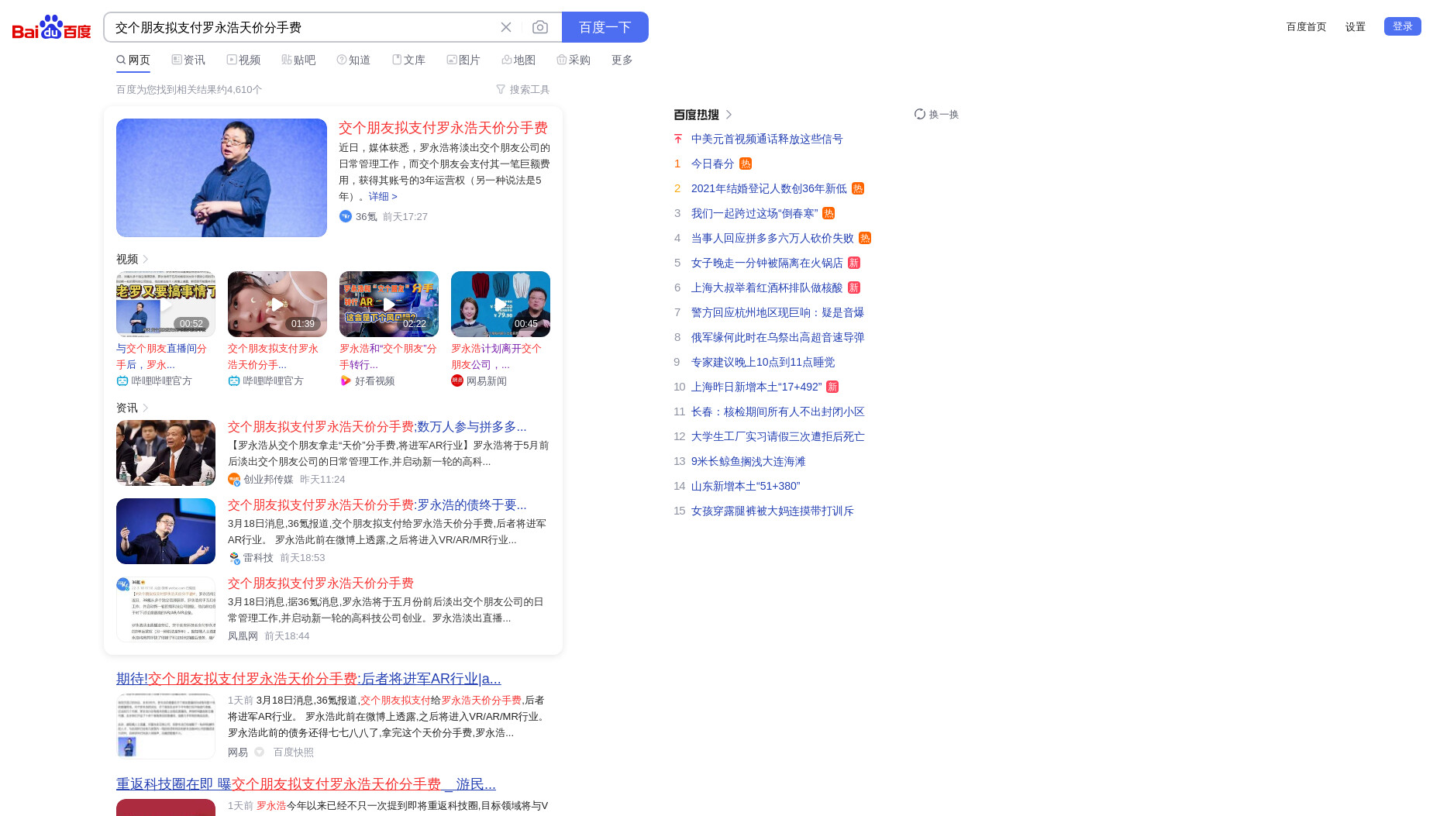Open 设置 menu at top right
This screenshot has height=816, width=1440.
coord(1356,26)
